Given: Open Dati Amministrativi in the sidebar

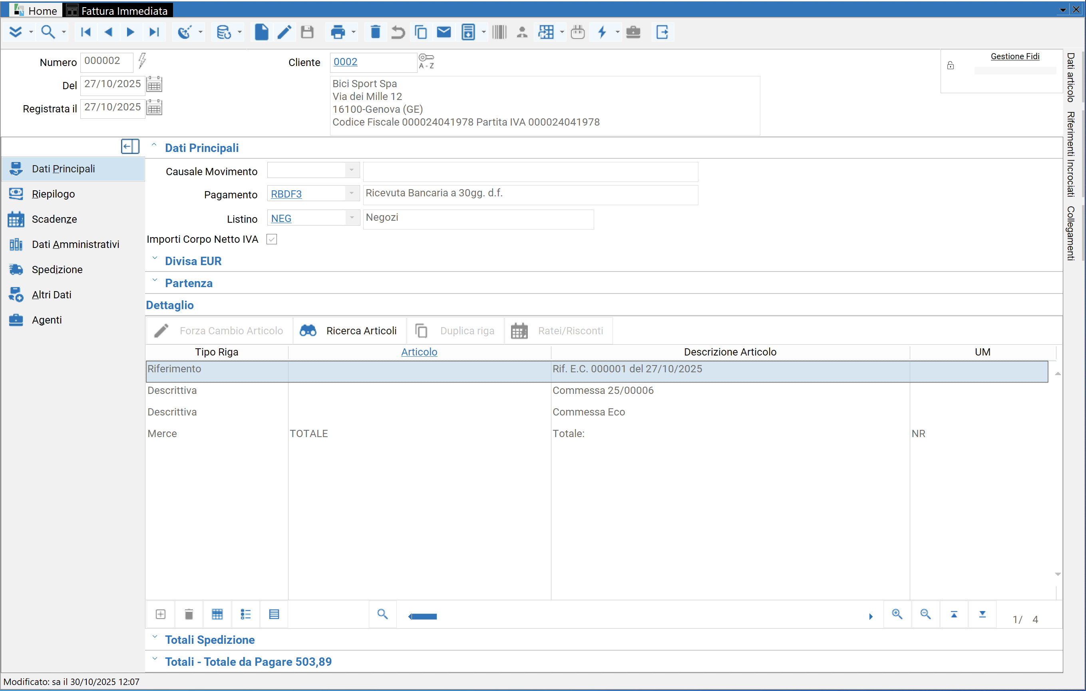Looking at the screenshot, I should [x=75, y=245].
